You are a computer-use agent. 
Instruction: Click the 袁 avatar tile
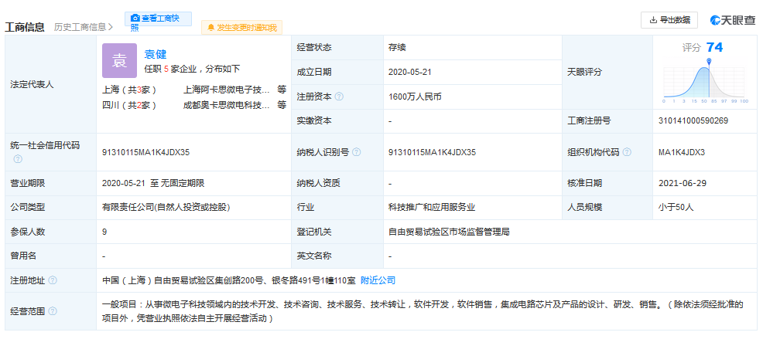tap(120, 61)
